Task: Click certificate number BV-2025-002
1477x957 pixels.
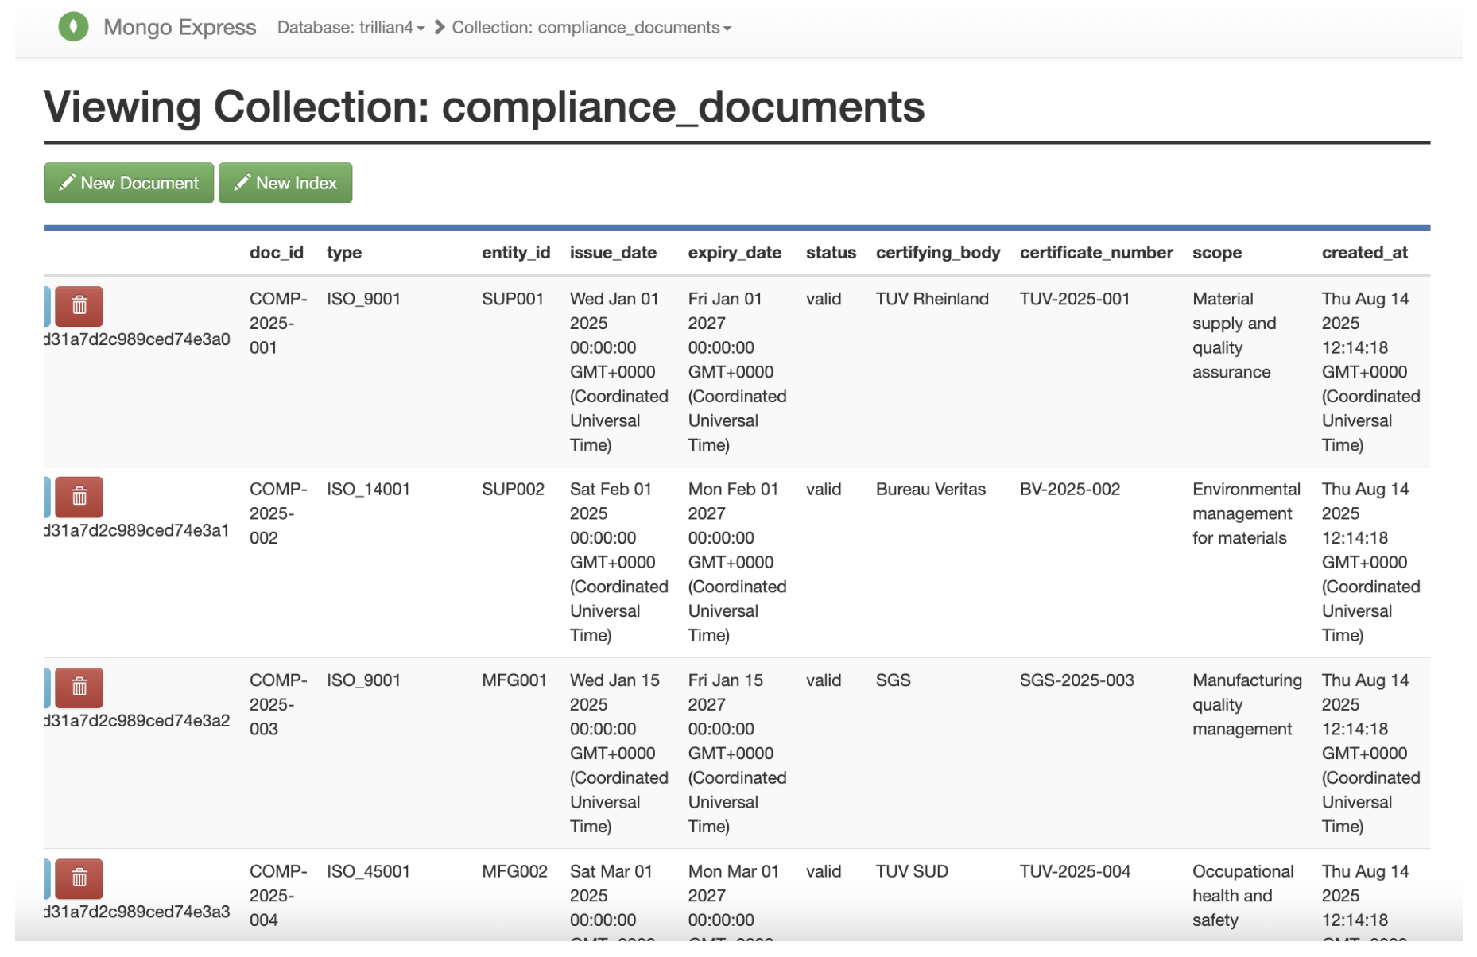Action: [1070, 490]
